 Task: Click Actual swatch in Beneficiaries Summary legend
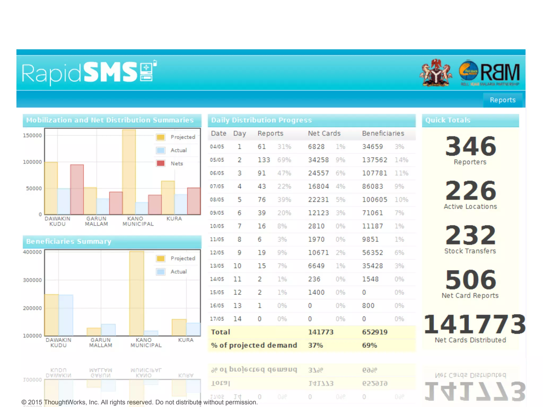[161, 272]
